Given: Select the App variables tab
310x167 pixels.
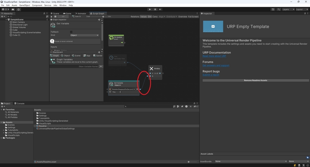Looking at the screenshot, I should point(87,56).
